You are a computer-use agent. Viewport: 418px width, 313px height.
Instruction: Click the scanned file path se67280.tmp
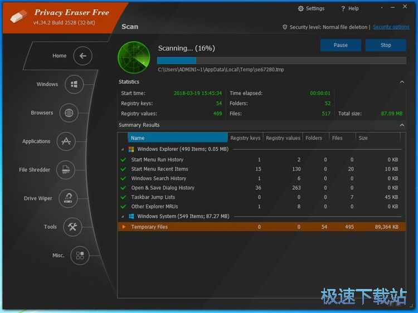[221, 70]
